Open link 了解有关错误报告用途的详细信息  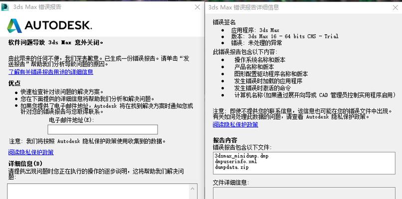[51, 72]
